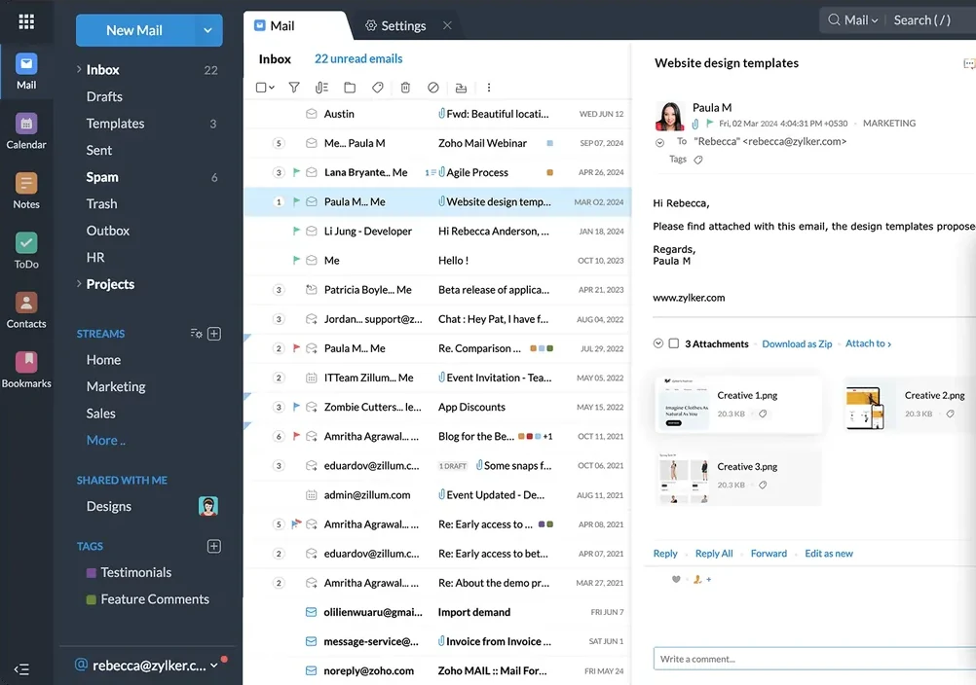Screen dimensions: 976x685
Task: Click the archive icon in mail toolbar
Action: [461, 88]
